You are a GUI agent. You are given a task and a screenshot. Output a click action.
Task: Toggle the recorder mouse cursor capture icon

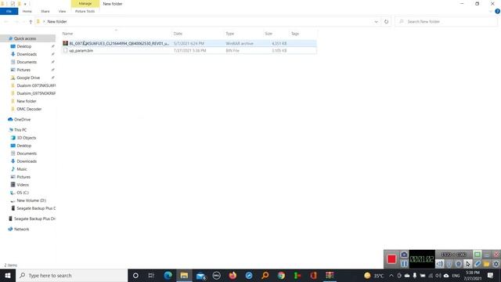[468, 264]
